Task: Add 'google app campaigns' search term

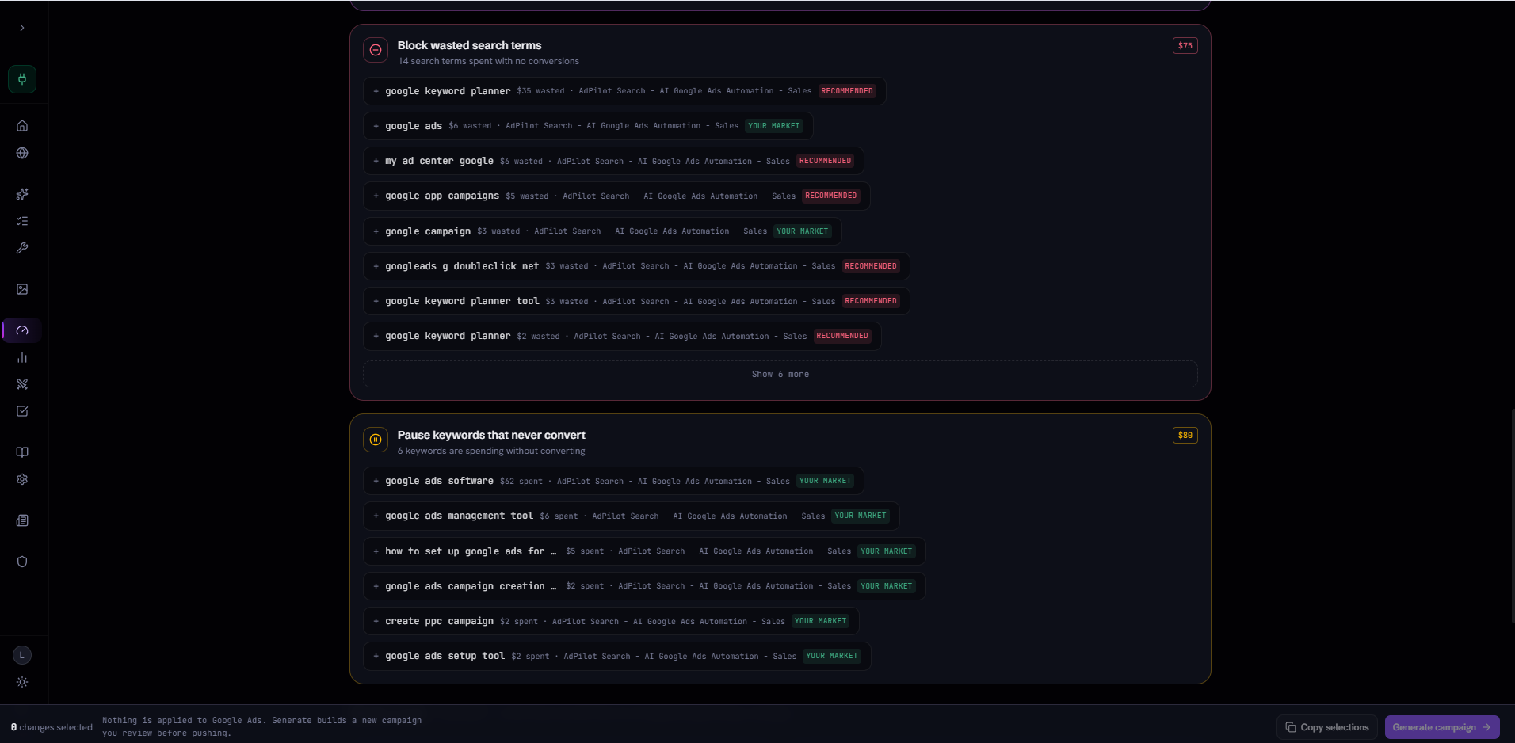Action: (616, 196)
